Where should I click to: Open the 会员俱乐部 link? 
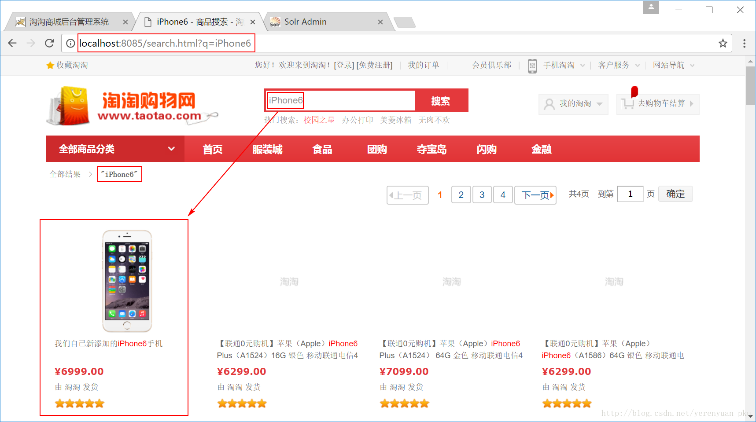click(x=492, y=65)
